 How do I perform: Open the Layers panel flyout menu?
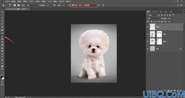coord(183,12)
